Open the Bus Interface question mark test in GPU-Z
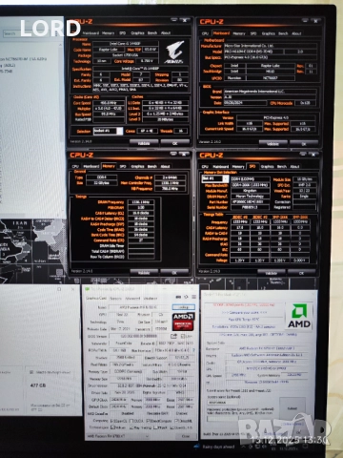Image resolution: width=343 pixels, height=458 pixels. click(193, 350)
